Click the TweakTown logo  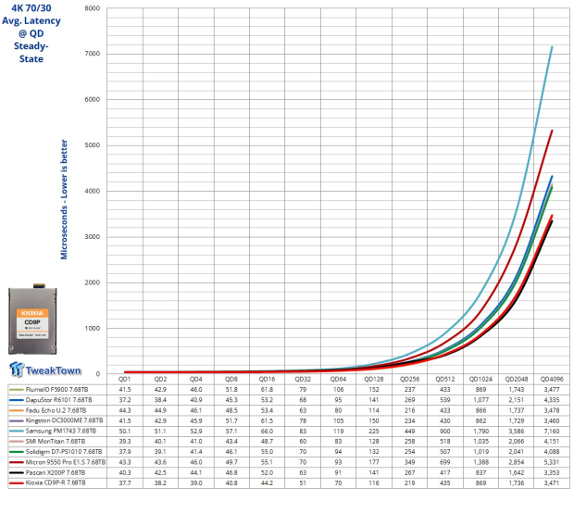pos(45,369)
